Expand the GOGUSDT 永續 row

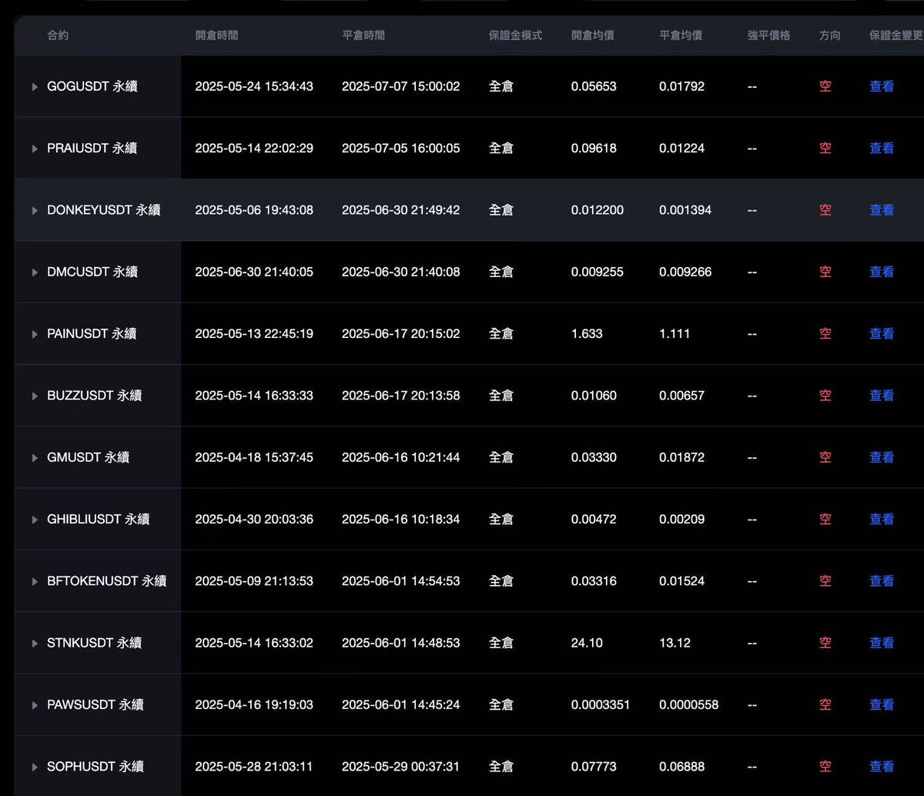pyautogui.click(x=35, y=87)
